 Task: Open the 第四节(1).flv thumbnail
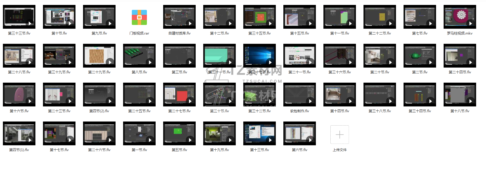click(19, 133)
